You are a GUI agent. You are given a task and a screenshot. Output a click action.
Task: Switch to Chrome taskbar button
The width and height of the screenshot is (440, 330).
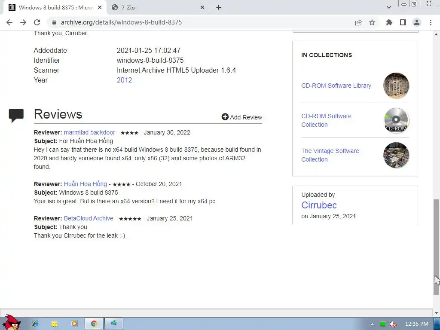[94, 324]
